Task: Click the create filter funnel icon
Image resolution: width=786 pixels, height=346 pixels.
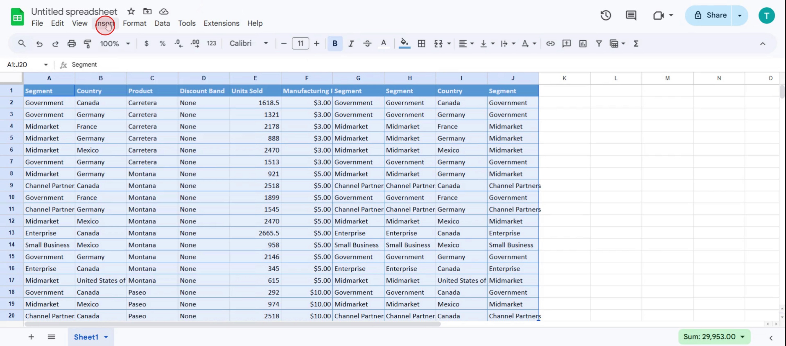Action: [599, 44]
